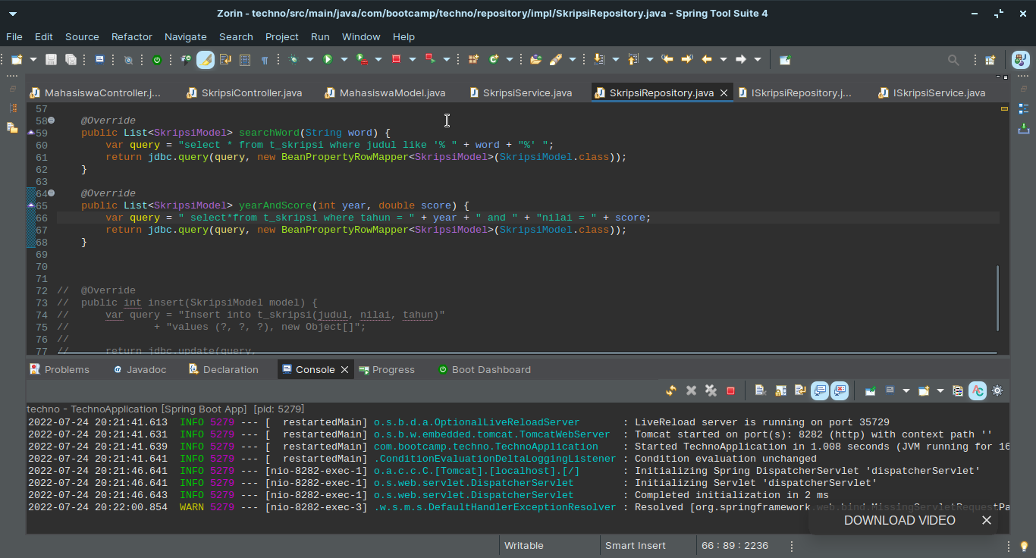Collapse the searchWord method at line 58
The height and width of the screenshot is (558, 1036).
(52, 121)
